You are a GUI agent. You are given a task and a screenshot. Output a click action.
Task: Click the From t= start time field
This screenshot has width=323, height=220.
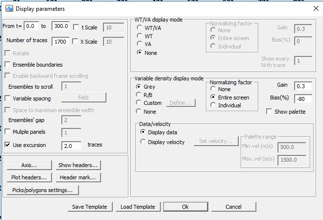(31, 26)
